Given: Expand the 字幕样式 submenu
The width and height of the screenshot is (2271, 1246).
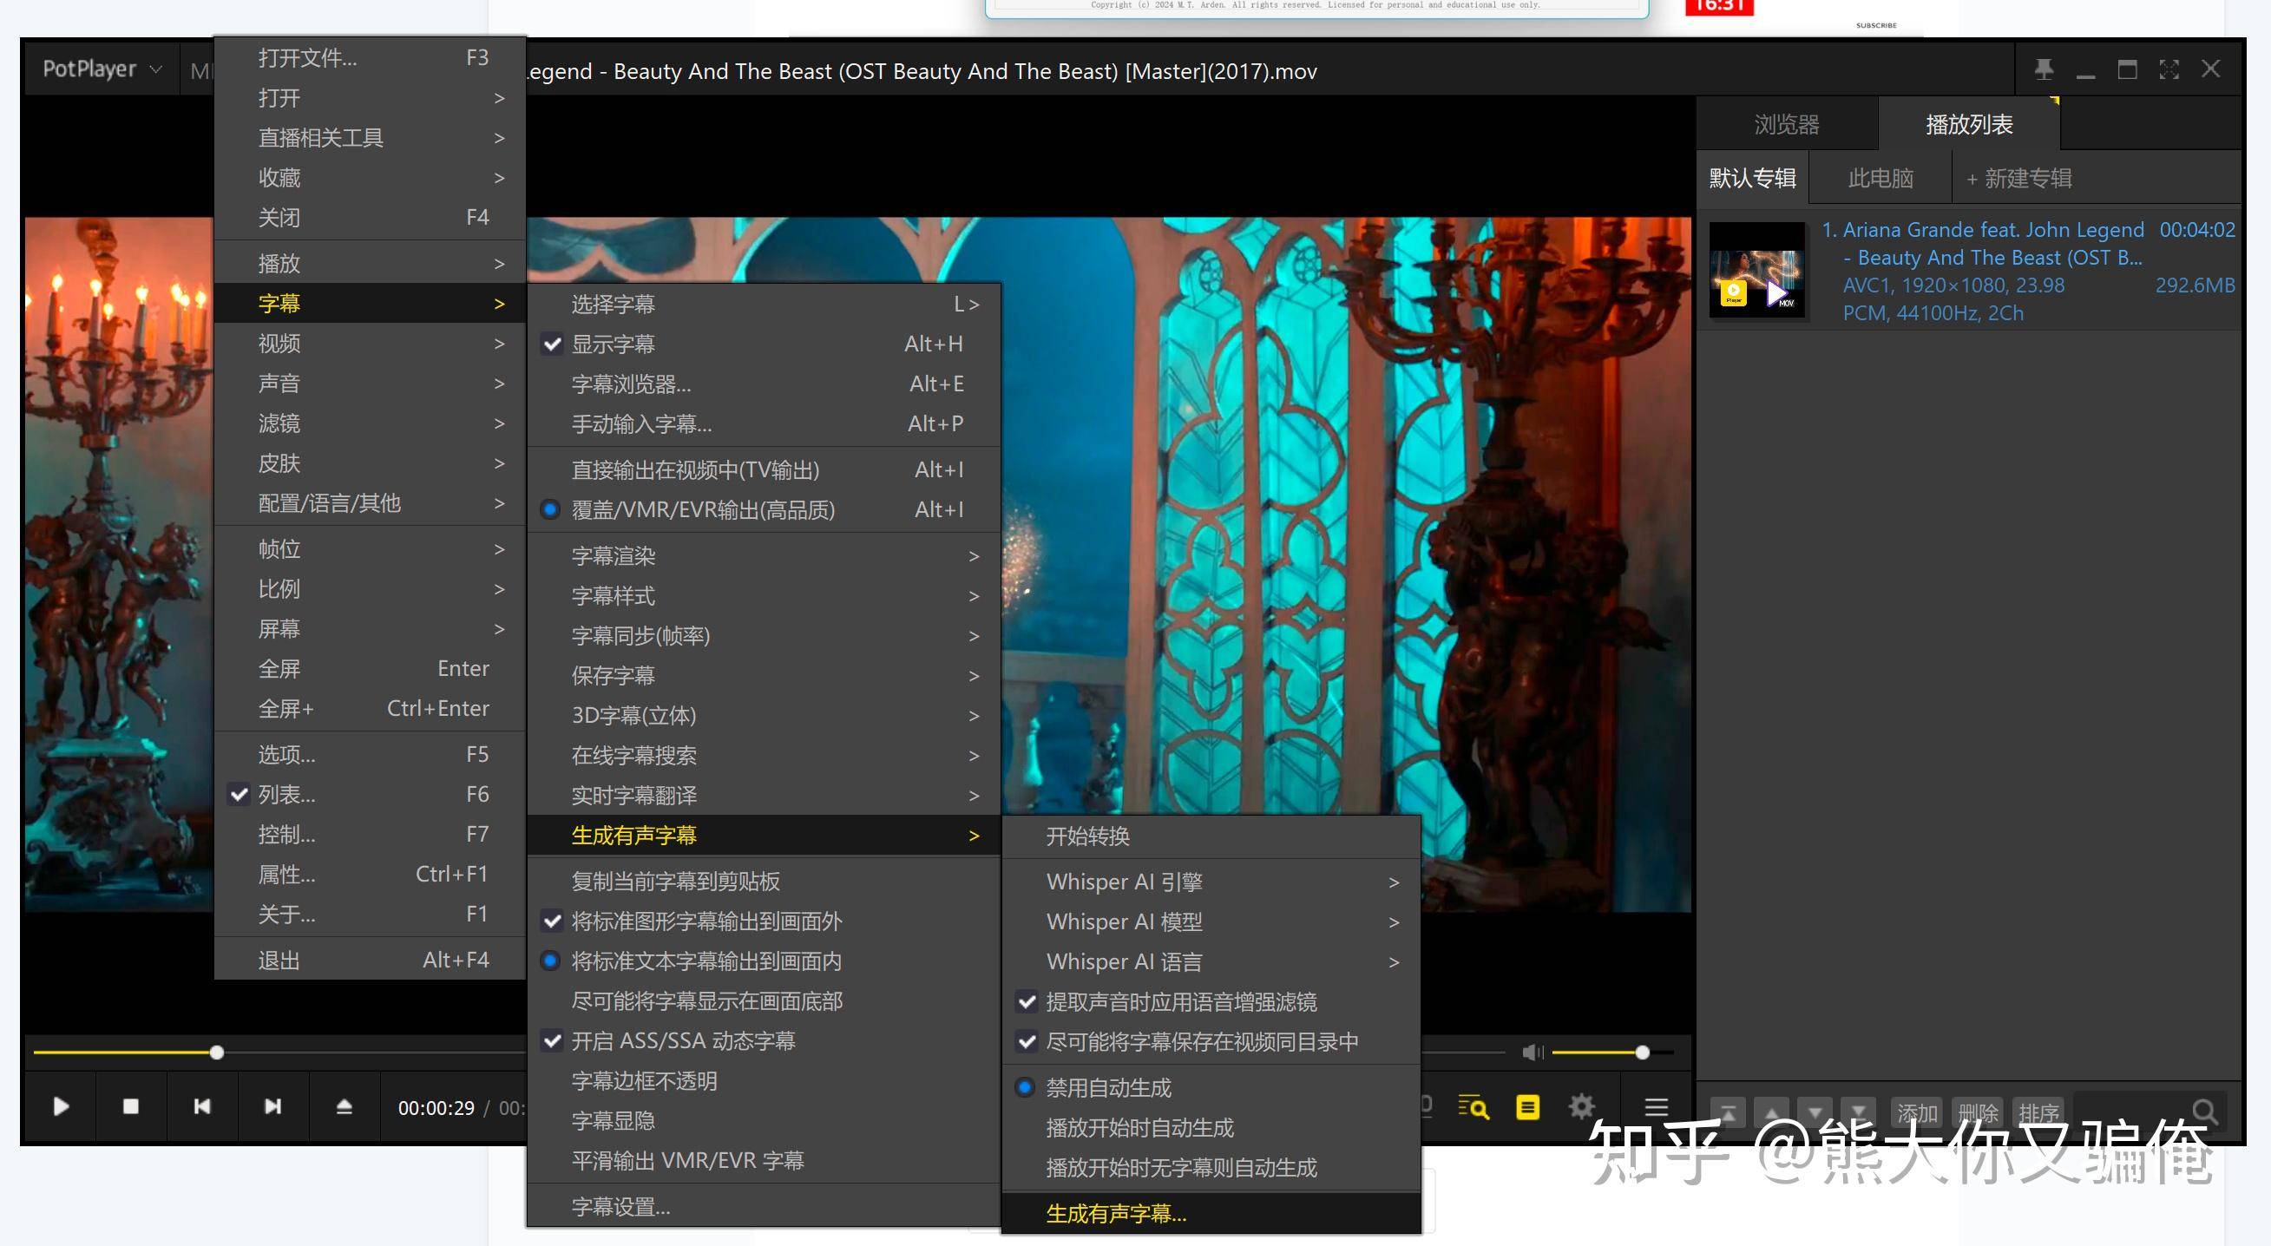Looking at the screenshot, I should (x=764, y=596).
